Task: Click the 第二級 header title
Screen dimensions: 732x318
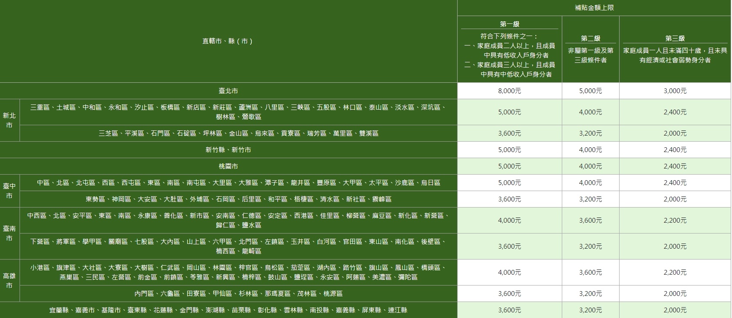Action: (x=590, y=39)
